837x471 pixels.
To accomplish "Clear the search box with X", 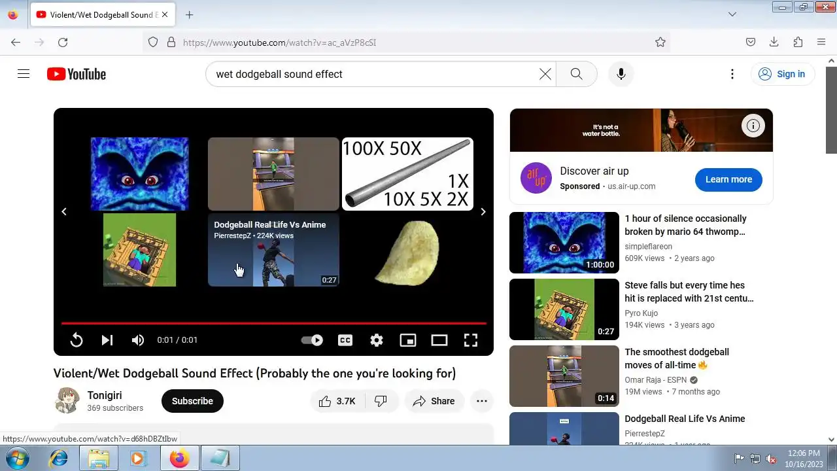I will (x=545, y=74).
